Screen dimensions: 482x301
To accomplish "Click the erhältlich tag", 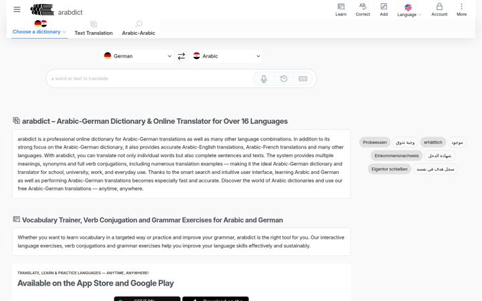I will tap(433, 142).
